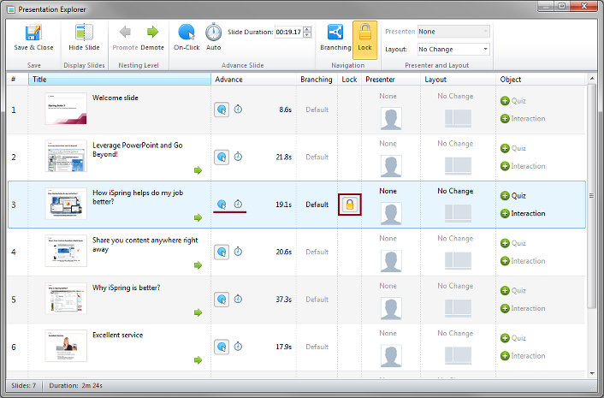Open the Presenter dropdown in ribbon
This screenshot has height=398, width=604.
(x=453, y=32)
